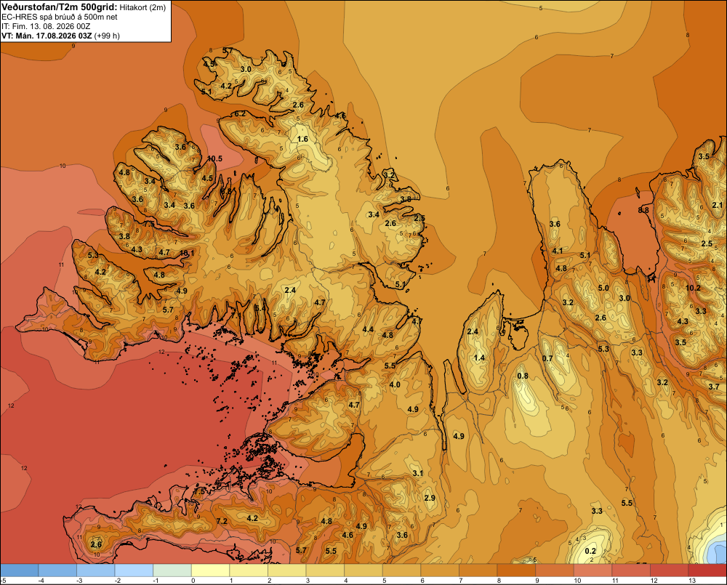Viewport: 727px width, 585px height.
Task: Click the VT valid time line in header
Action: click(x=60, y=36)
